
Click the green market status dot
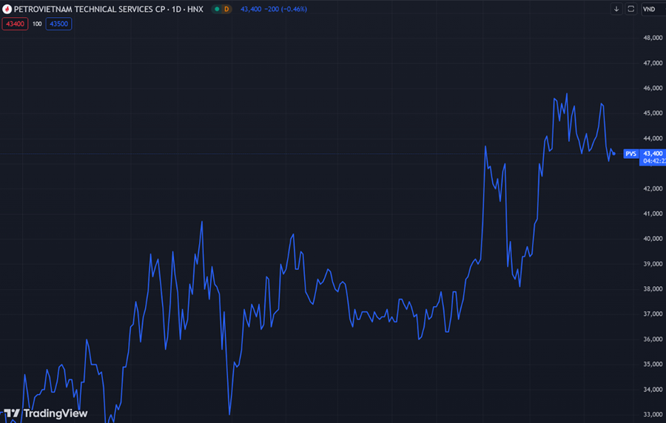(x=215, y=10)
